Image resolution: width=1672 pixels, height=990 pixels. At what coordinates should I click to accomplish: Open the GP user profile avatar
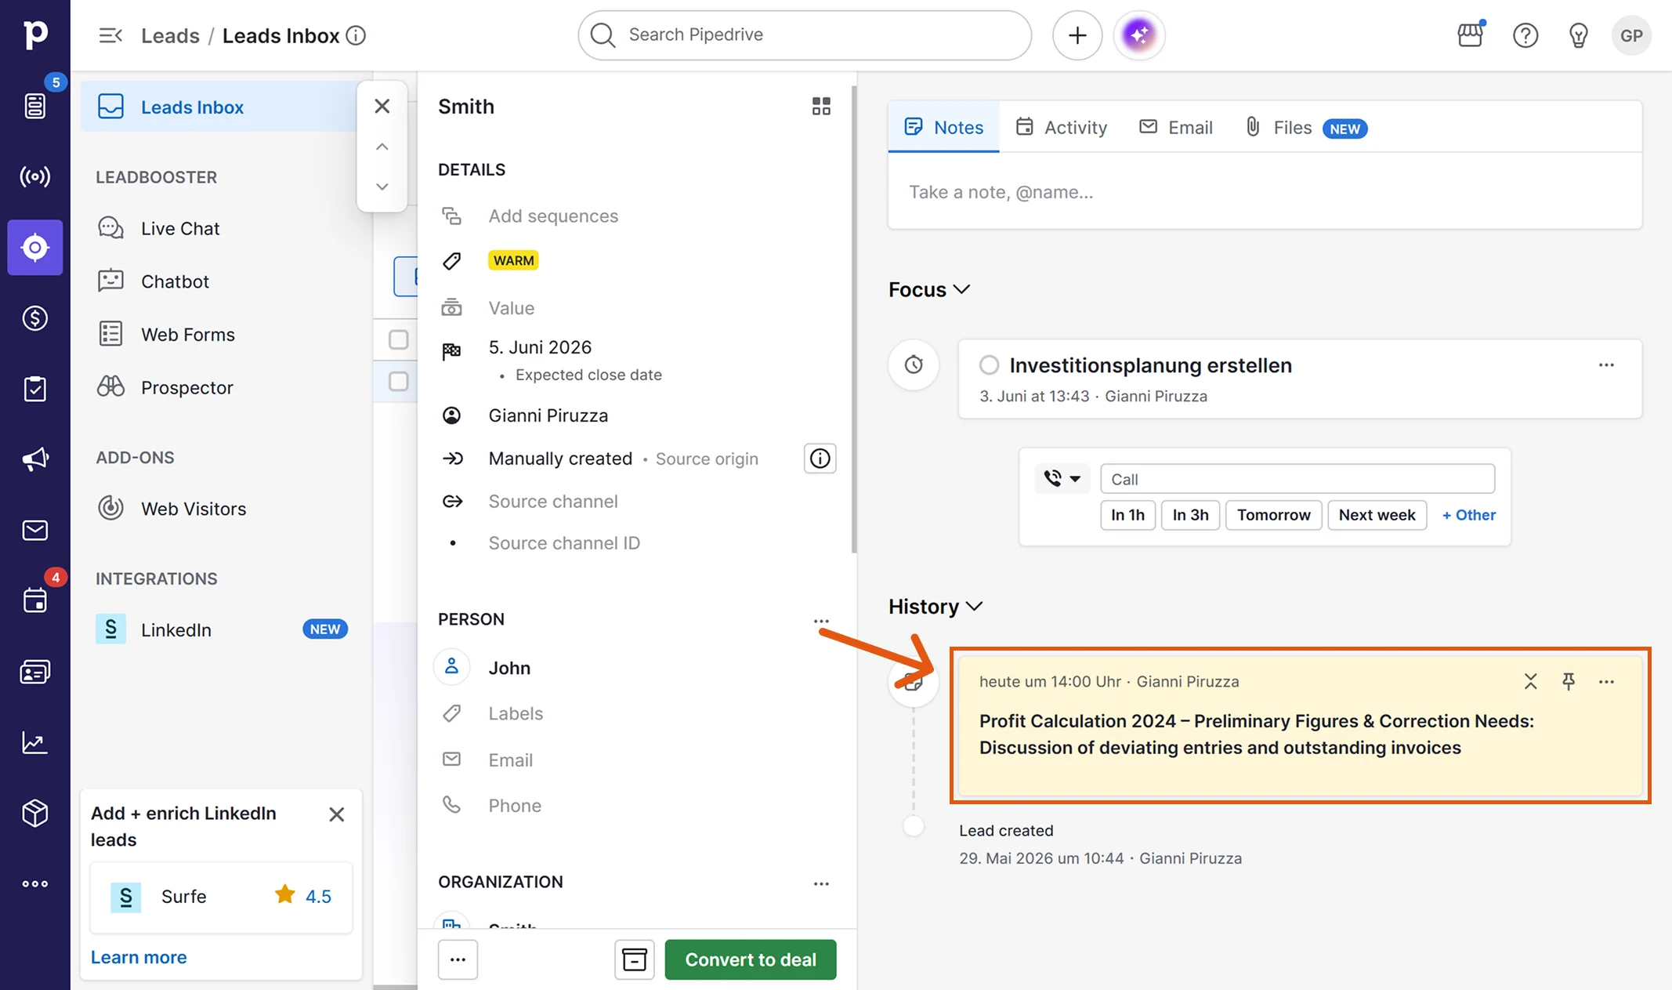point(1631,35)
